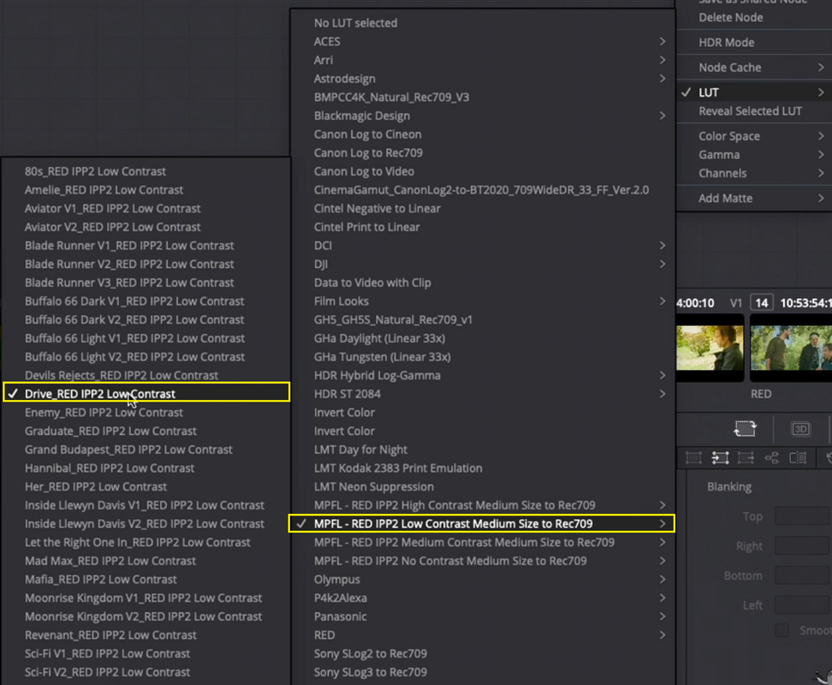Click the Left blanking input field

[x=802, y=605]
